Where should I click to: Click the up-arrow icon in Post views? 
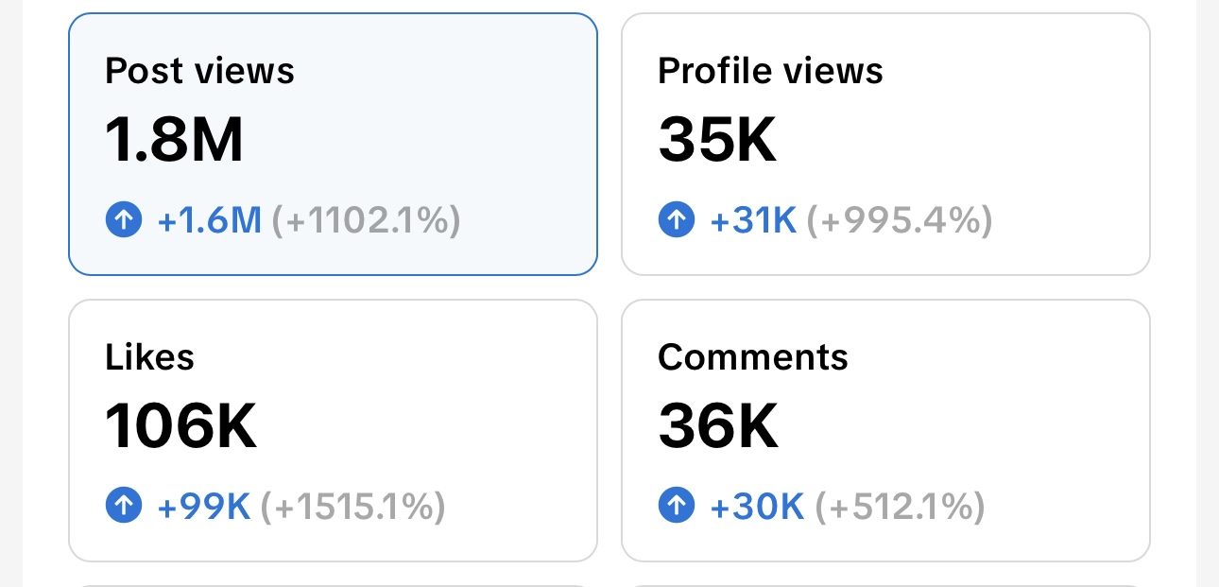(x=124, y=220)
